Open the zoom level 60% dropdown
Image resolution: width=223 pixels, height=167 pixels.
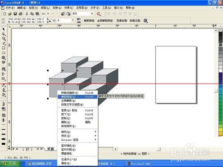coord(92,14)
